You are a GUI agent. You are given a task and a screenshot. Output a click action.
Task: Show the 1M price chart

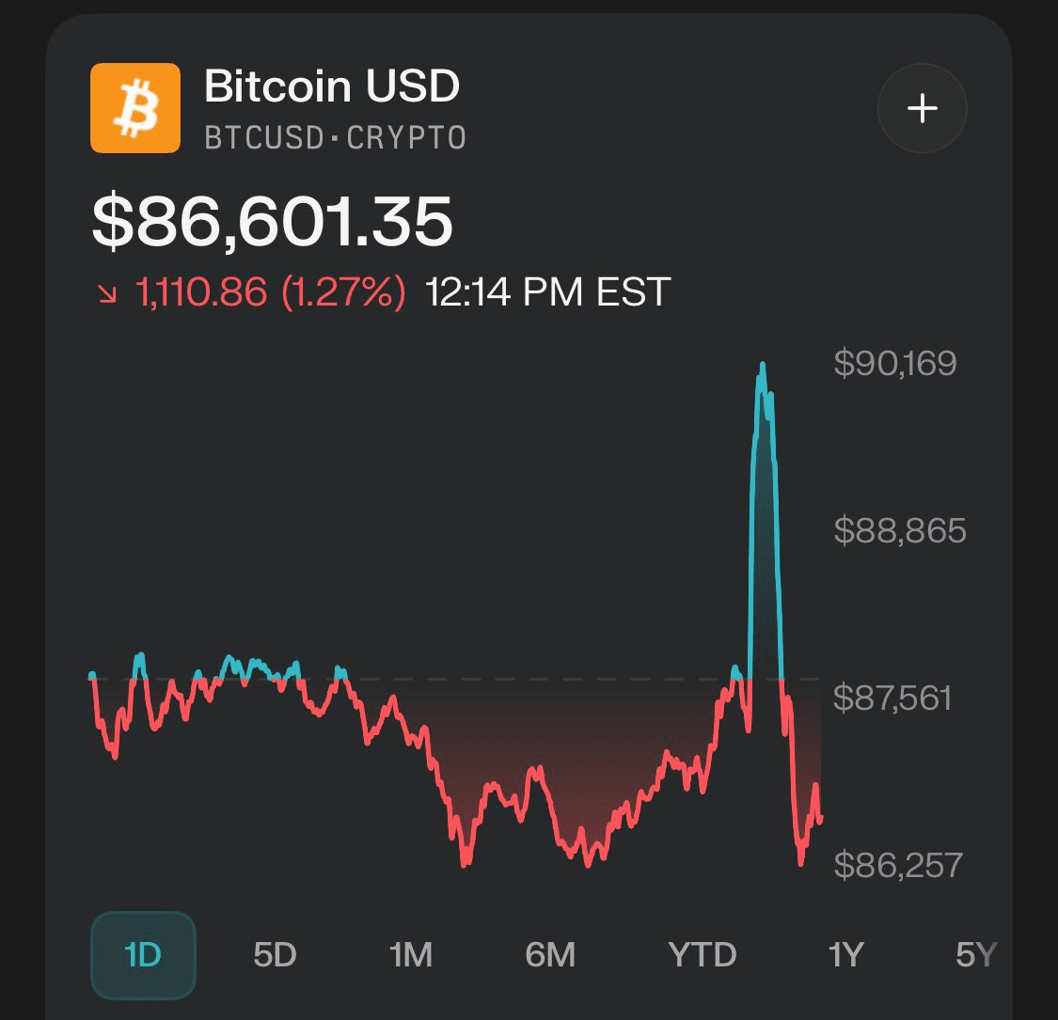(411, 955)
